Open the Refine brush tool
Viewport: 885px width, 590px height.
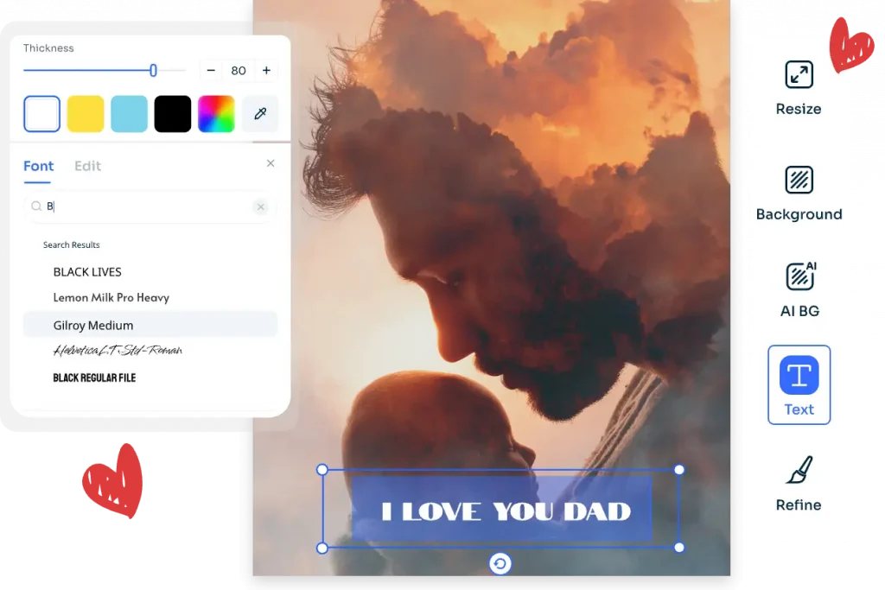(799, 471)
